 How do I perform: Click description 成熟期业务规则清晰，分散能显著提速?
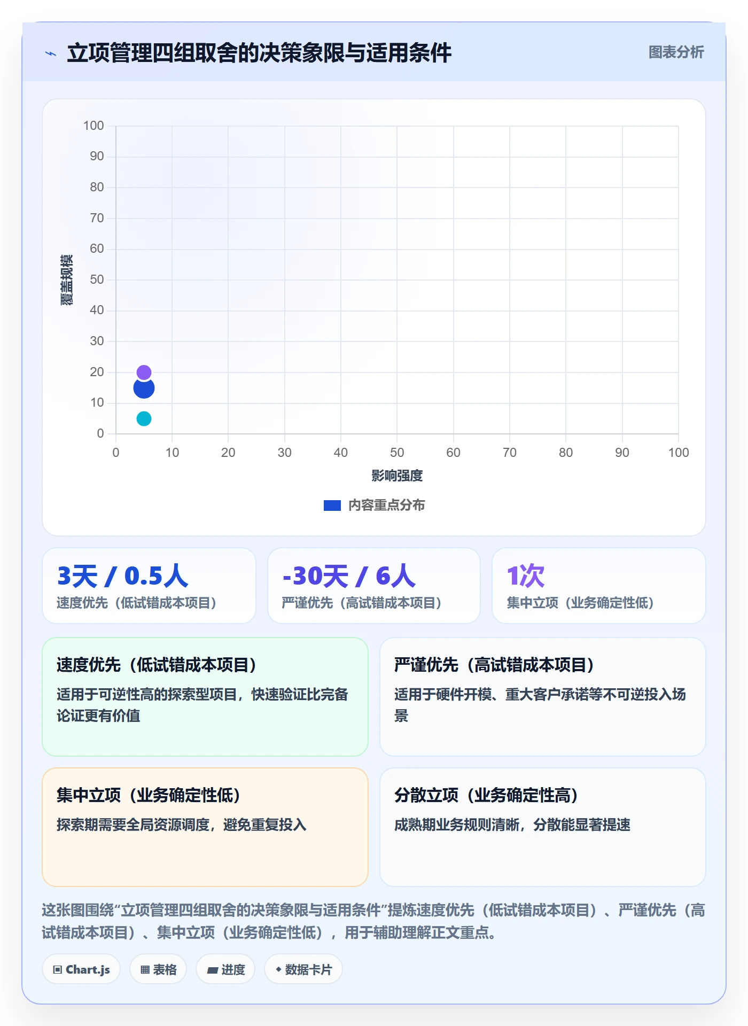(x=512, y=825)
